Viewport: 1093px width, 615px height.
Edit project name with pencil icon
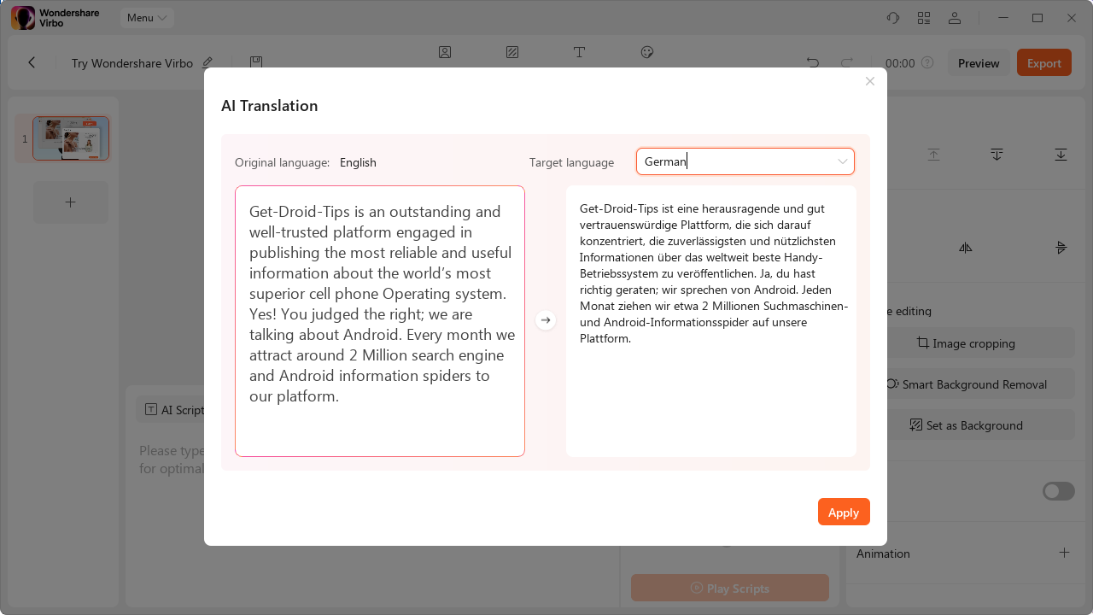click(x=207, y=62)
